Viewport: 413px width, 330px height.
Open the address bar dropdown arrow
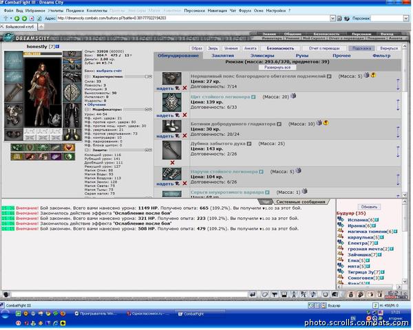332,18
